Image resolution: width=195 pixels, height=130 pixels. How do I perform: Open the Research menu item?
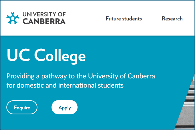click(172, 19)
